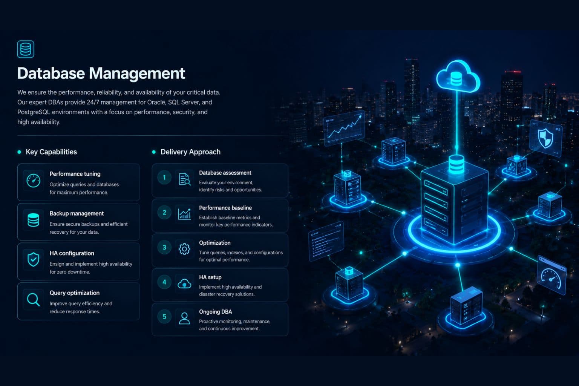Click the Performance baseline chart icon

(184, 214)
